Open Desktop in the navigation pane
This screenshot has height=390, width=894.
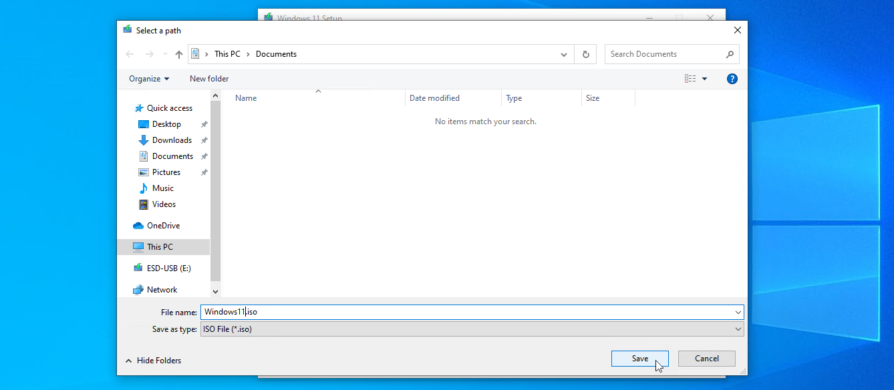coord(166,124)
